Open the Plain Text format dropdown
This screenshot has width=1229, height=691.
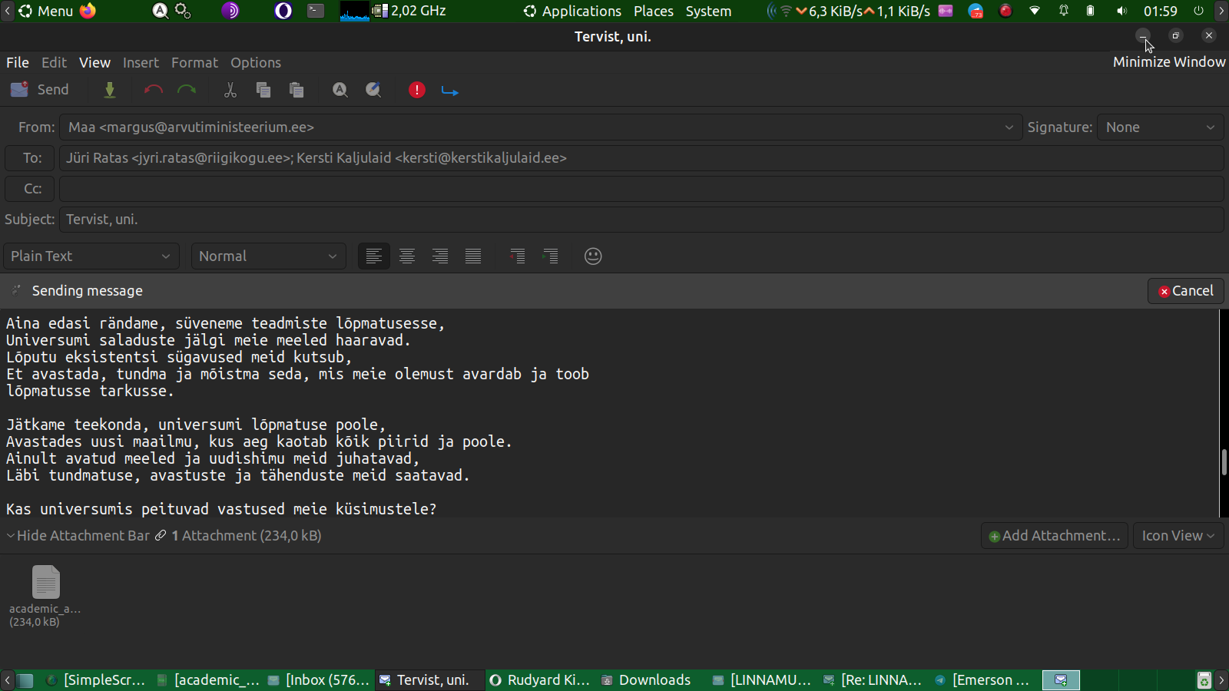pos(91,256)
